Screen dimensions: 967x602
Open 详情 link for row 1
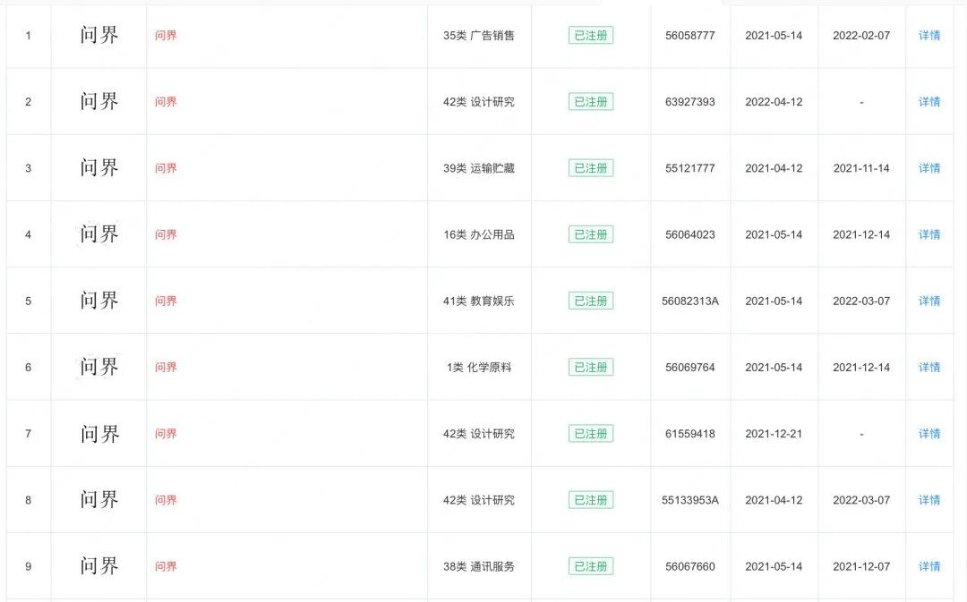(x=929, y=36)
